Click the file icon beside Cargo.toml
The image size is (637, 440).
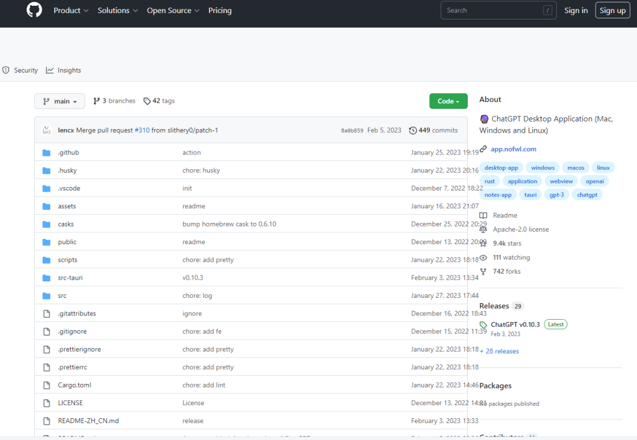[x=47, y=385]
